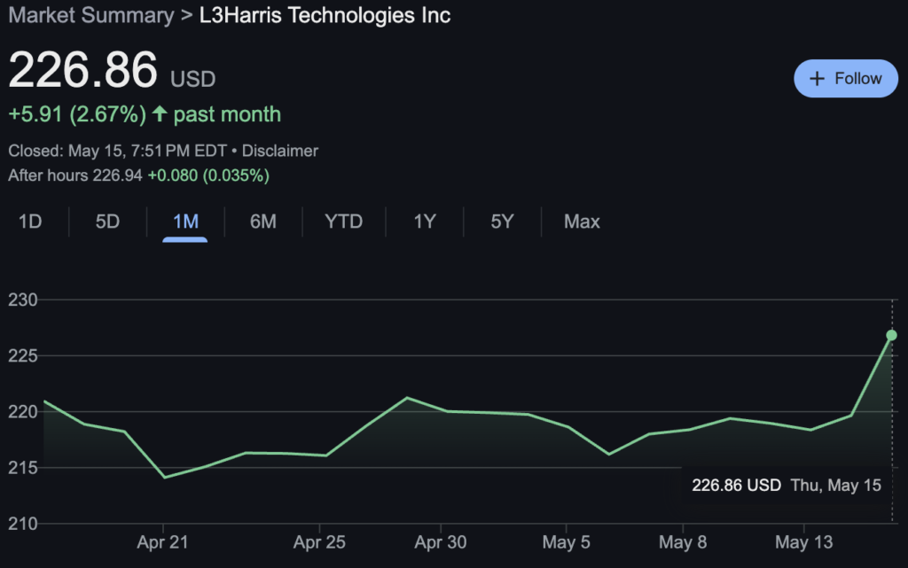
Task: Open the Disclaimer link
Action: 279,151
